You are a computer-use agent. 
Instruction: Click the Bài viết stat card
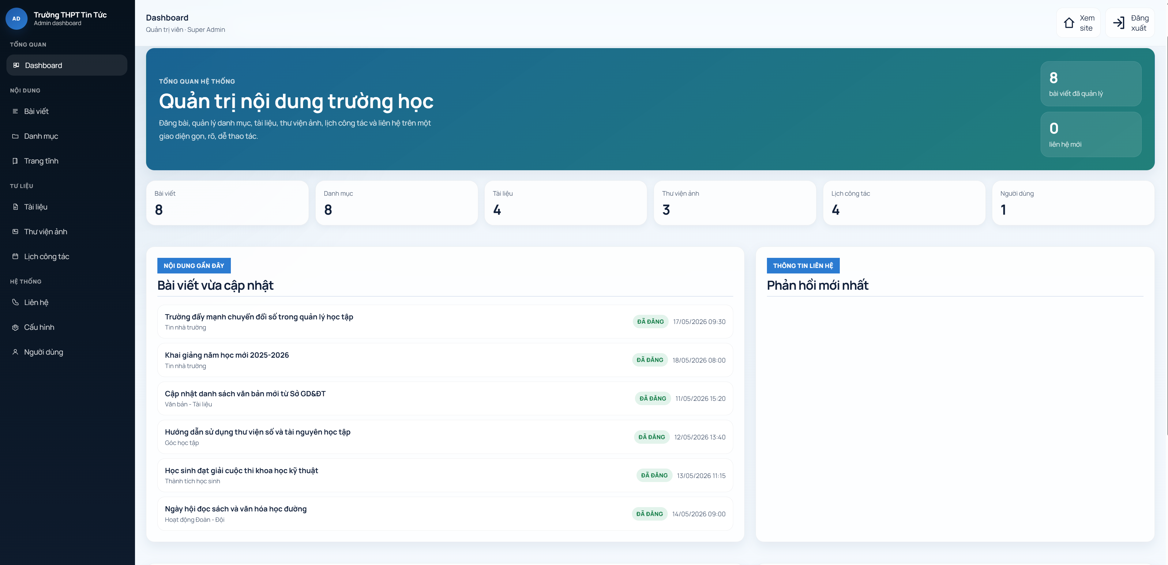227,203
